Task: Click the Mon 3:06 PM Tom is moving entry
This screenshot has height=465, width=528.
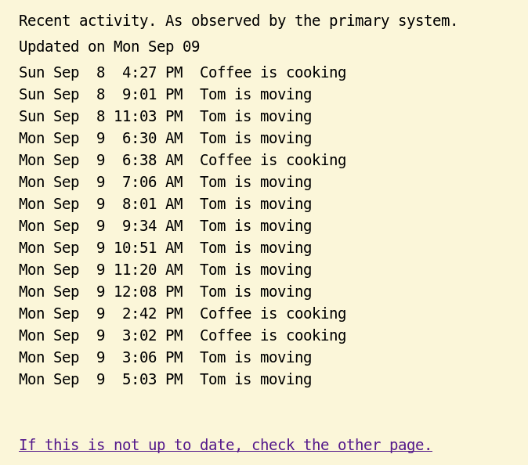Action: 165,358
